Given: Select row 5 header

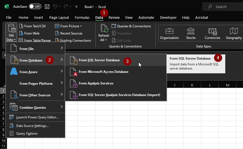Looking at the screenshot, I should [3, 113].
